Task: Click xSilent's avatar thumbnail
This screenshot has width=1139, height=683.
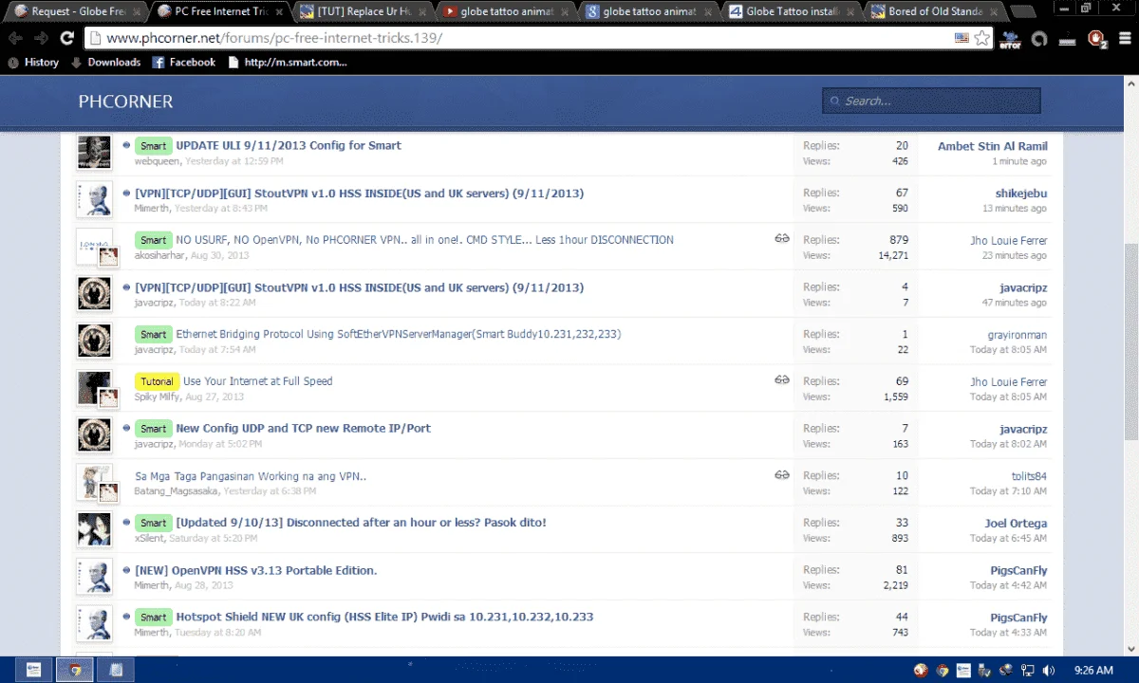Action: [x=94, y=529]
